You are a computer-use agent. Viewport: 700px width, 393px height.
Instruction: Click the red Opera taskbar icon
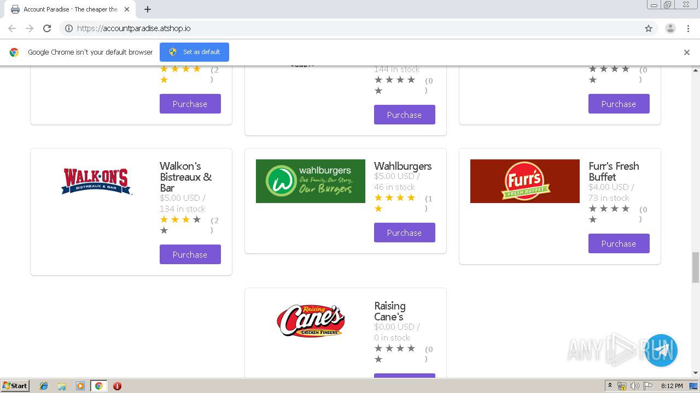117,386
